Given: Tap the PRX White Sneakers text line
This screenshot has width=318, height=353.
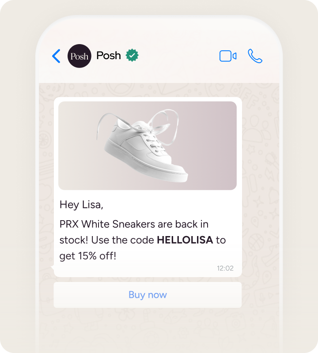Looking at the screenshot, I should [134, 224].
